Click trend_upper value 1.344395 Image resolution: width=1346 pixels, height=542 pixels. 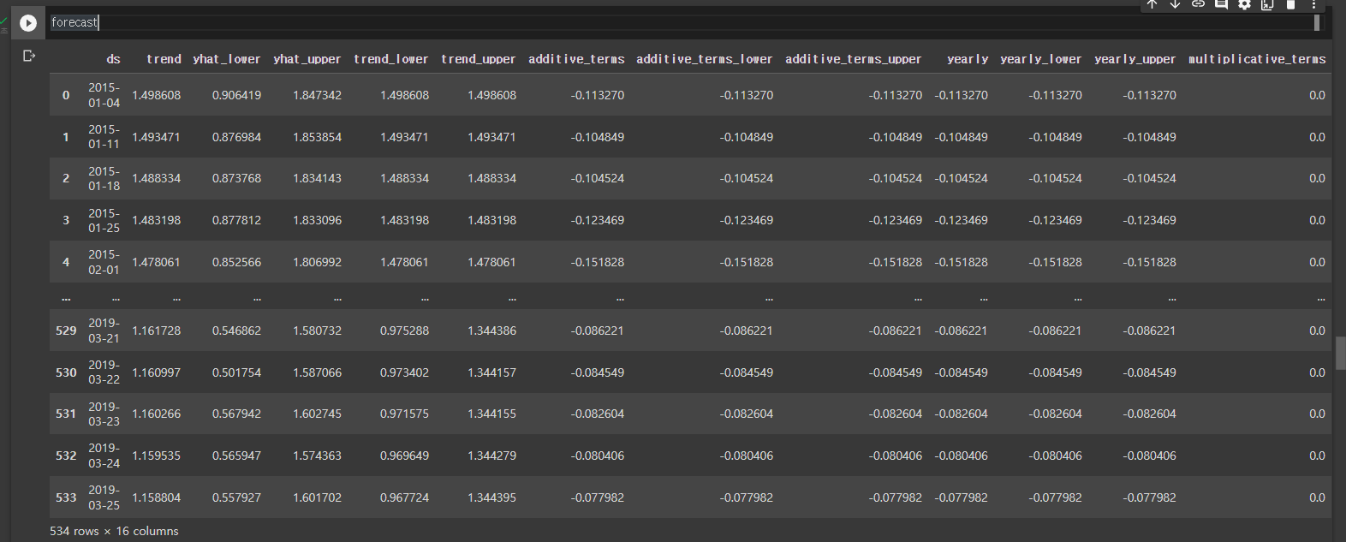tap(491, 497)
